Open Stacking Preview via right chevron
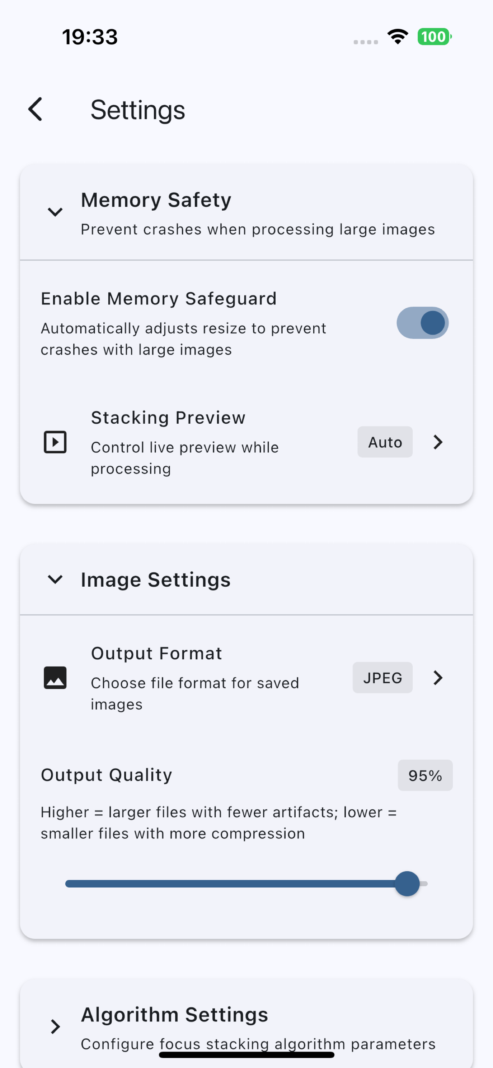493x1068 pixels. (x=438, y=442)
